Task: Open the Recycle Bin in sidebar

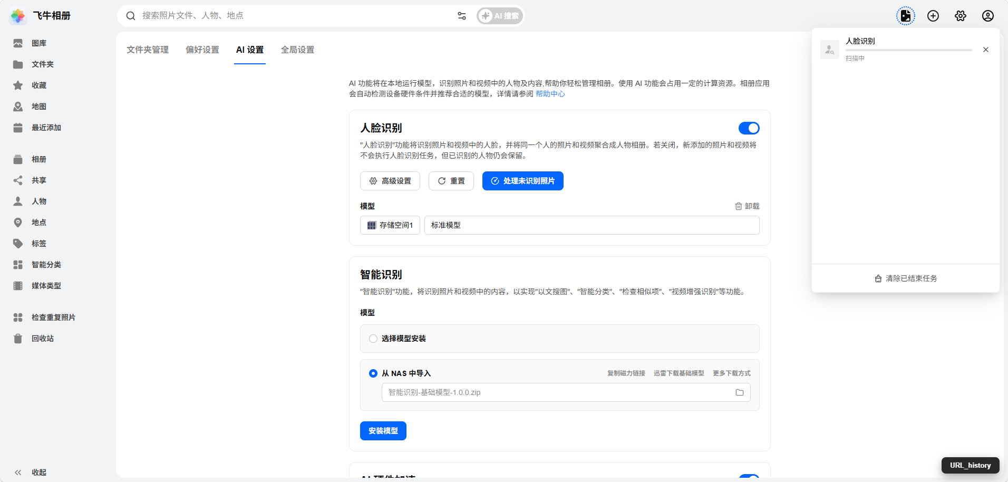Action: pyautogui.click(x=42, y=339)
